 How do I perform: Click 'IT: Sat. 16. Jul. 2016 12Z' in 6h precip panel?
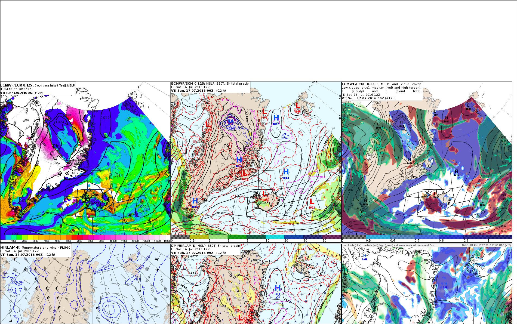click(x=190, y=87)
